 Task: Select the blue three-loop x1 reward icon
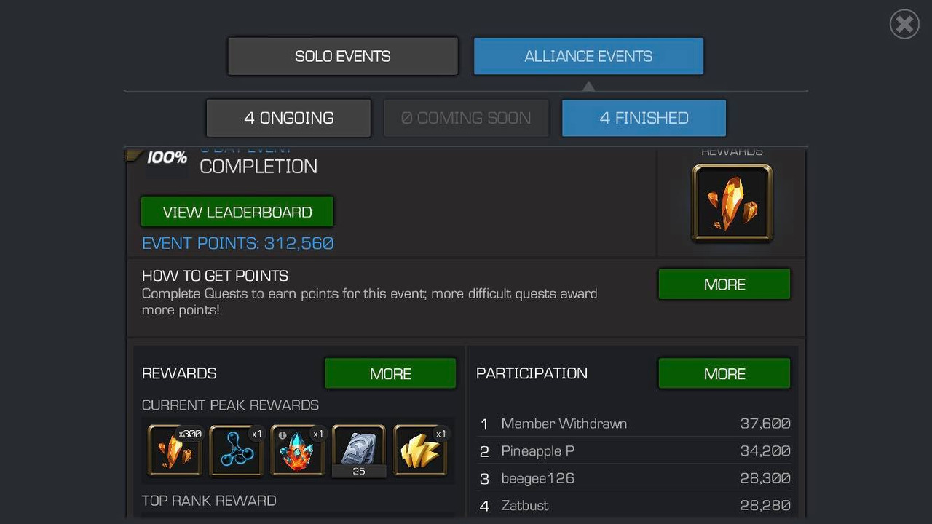[x=237, y=450]
